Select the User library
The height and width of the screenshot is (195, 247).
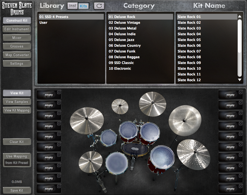[x=71, y=22]
